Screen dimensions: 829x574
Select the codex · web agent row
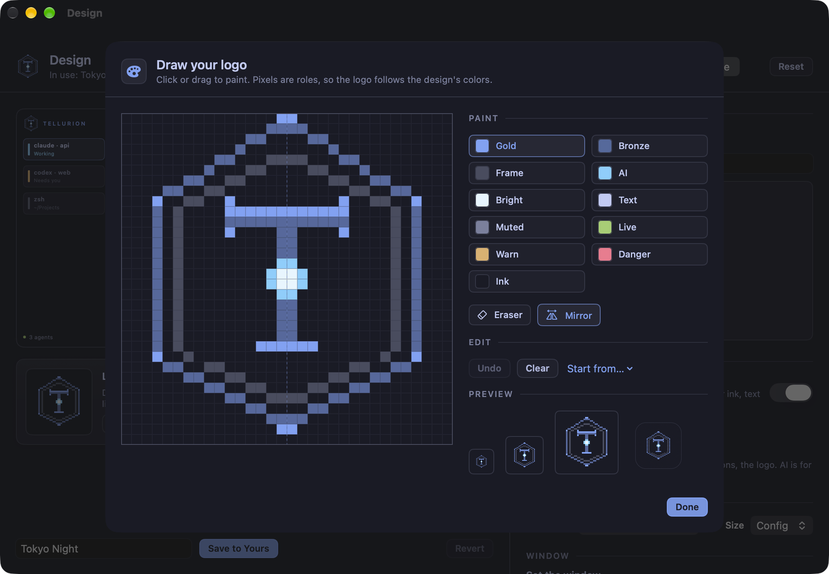64,176
